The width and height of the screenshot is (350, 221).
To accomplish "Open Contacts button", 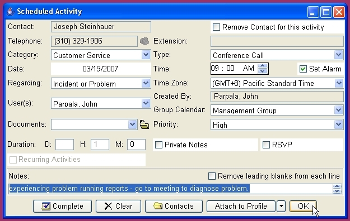I will point(174,206).
